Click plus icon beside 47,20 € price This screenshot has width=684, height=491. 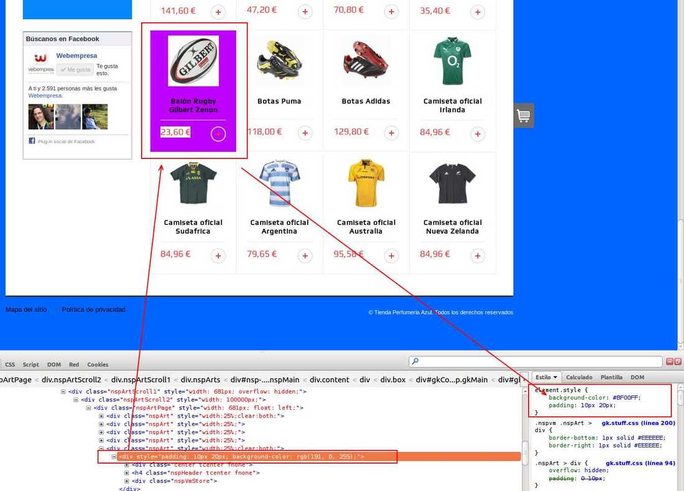click(305, 12)
